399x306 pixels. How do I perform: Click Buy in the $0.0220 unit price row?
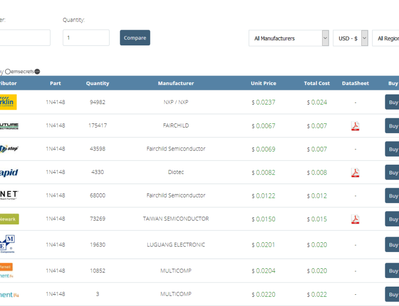(392, 294)
